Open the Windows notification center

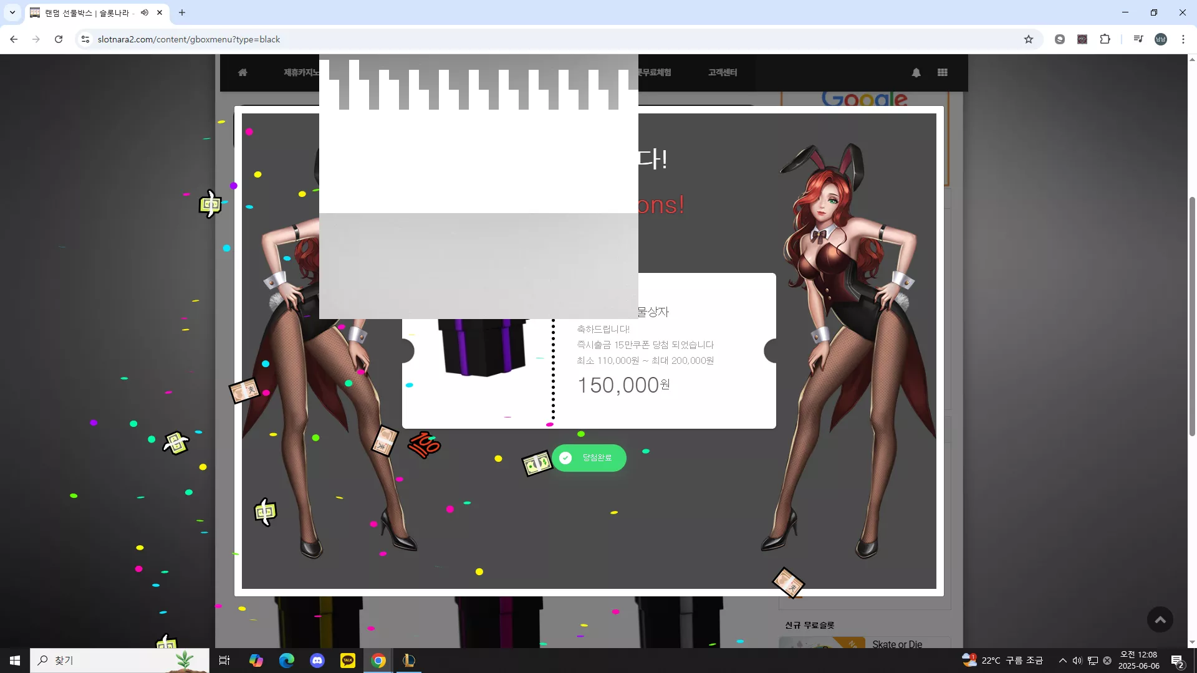click(1177, 661)
